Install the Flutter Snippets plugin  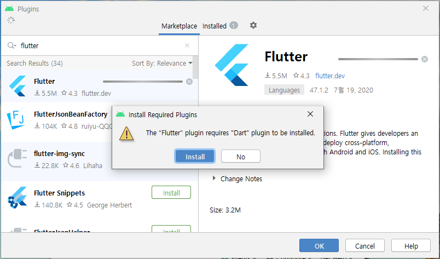tap(171, 192)
